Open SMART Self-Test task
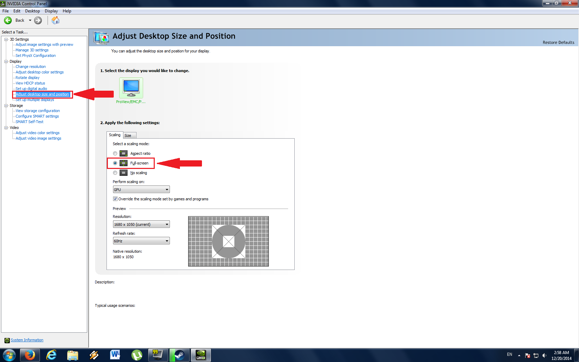 click(30, 122)
